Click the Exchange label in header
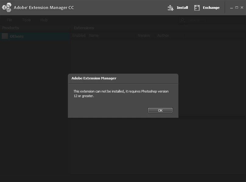This screenshot has width=246, height=182. point(211,8)
